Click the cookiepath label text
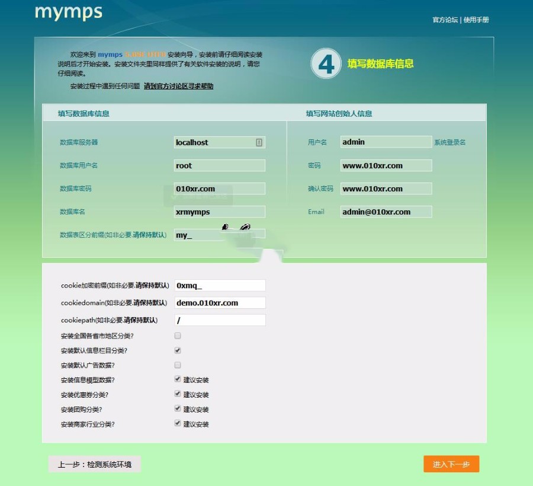 (x=110, y=320)
